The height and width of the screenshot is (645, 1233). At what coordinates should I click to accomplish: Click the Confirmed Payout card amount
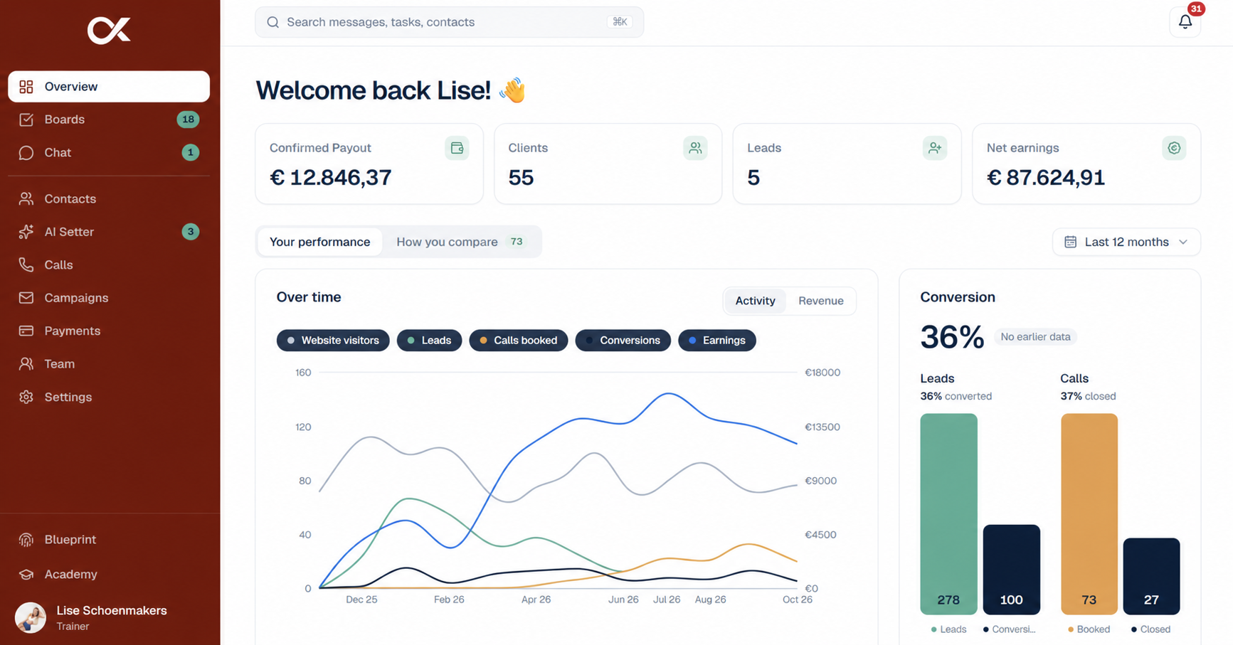tap(331, 177)
